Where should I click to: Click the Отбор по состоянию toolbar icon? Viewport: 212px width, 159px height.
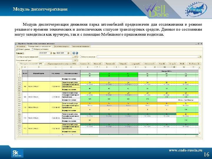pyautogui.click(x=32, y=49)
